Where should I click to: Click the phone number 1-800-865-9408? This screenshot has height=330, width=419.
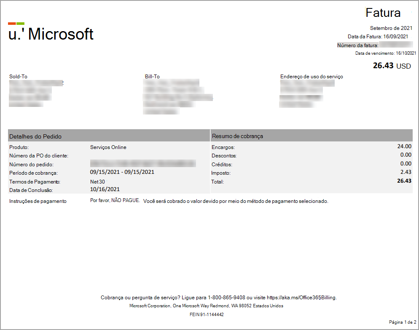pos(226,298)
